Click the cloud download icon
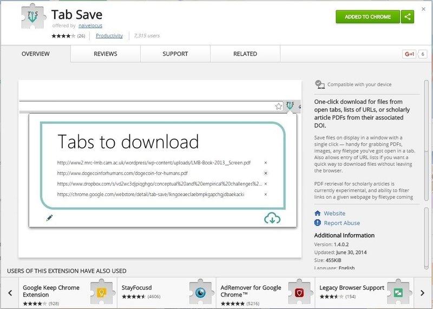This screenshot has height=309, width=433. click(x=272, y=218)
